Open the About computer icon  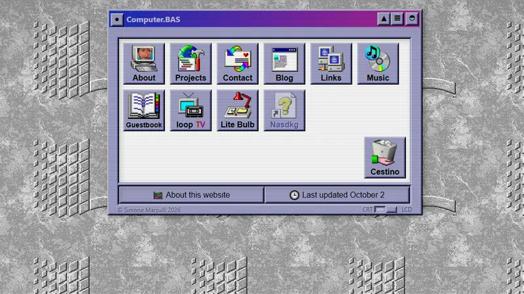[143, 63]
